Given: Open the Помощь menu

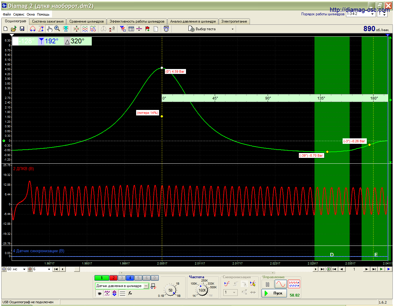Looking at the screenshot, I should [x=43, y=14].
